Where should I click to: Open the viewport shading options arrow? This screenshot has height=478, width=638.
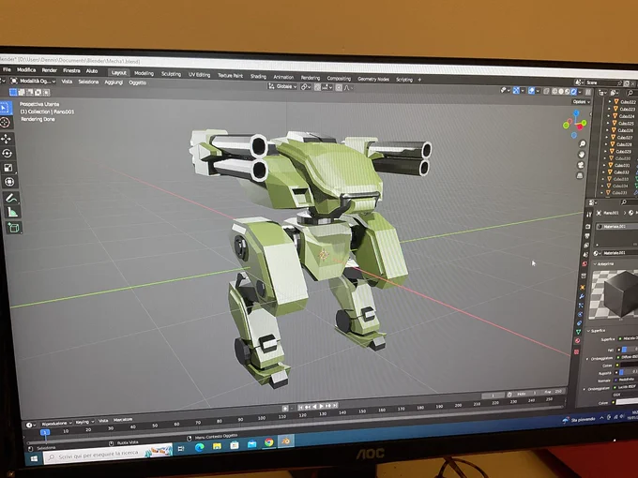[x=580, y=92]
